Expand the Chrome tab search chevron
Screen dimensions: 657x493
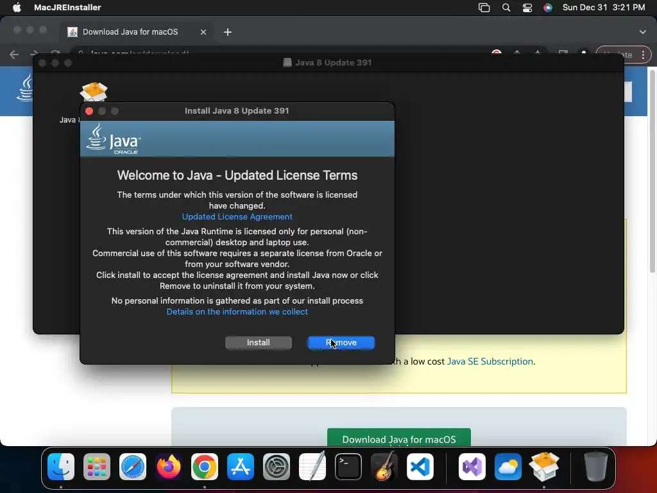point(643,32)
